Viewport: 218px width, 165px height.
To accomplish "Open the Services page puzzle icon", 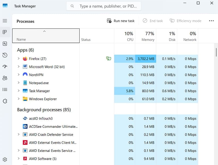I will pos(5,101).
